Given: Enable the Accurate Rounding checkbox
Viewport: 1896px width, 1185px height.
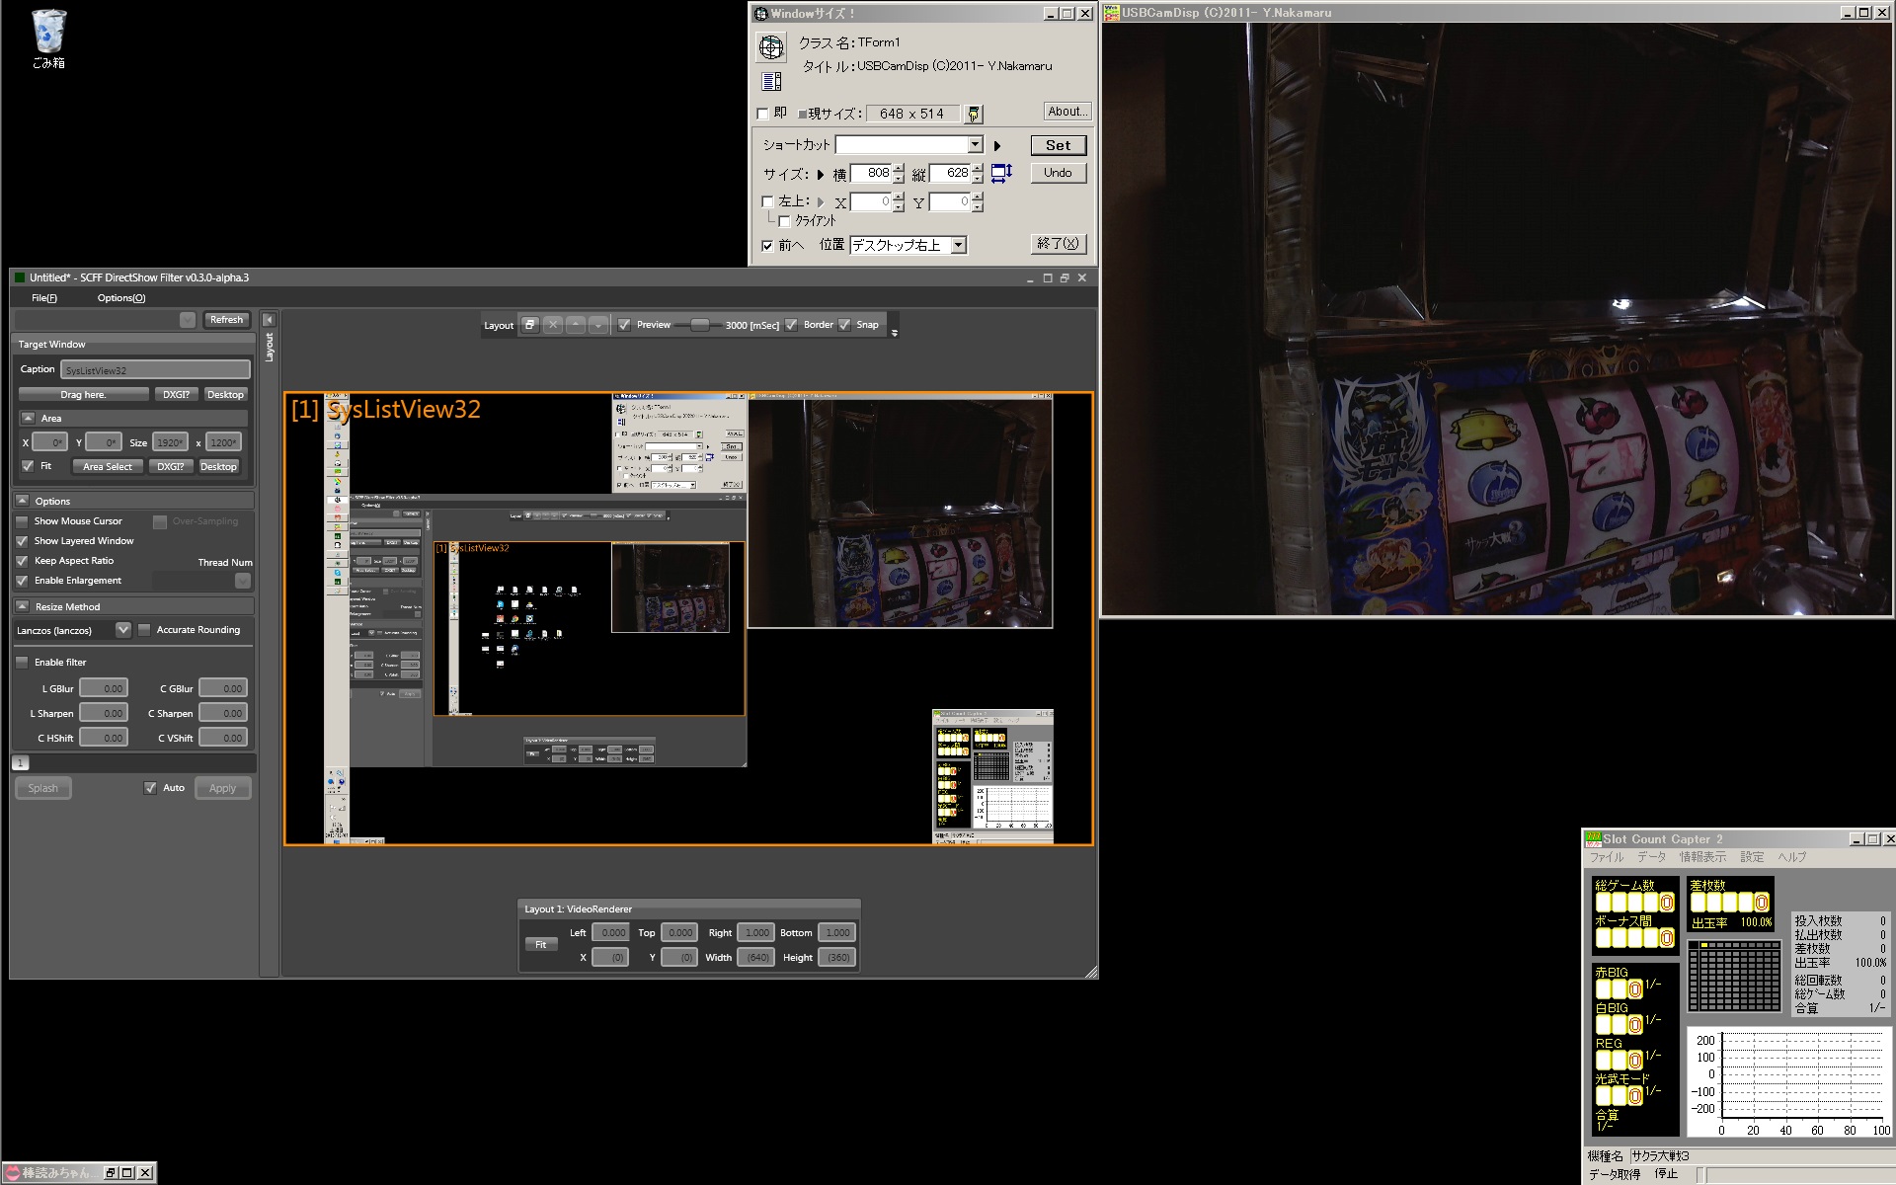Looking at the screenshot, I should (144, 630).
